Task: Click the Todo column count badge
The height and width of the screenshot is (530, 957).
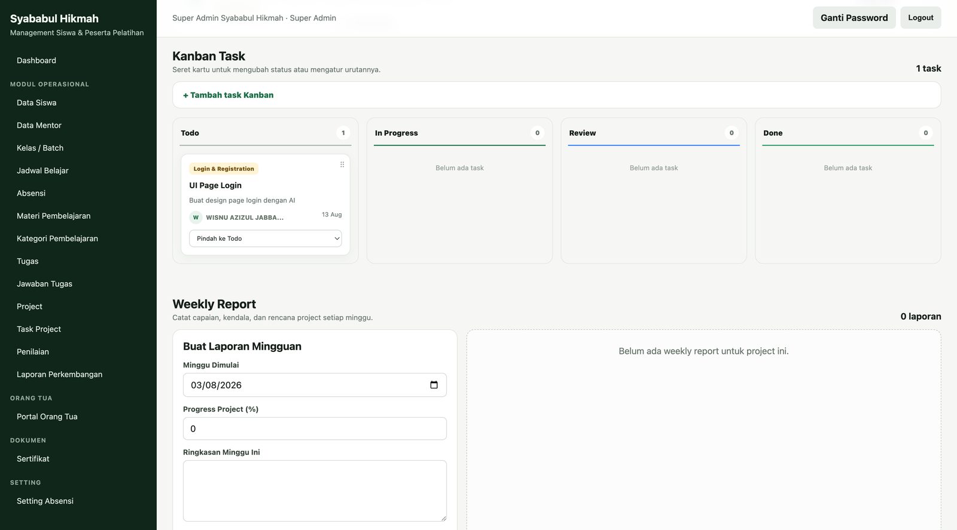Action: (343, 133)
